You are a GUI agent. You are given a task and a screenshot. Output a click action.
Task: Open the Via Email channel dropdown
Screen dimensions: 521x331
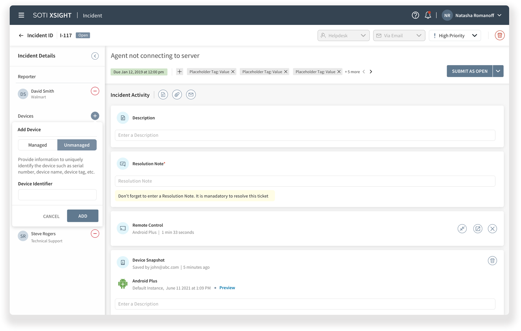tap(399, 35)
